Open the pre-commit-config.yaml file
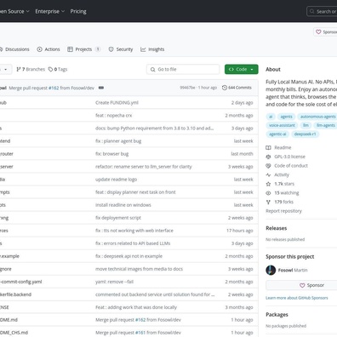 [x=21, y=282]
